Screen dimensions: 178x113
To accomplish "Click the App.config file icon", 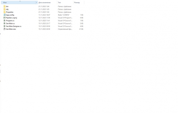I will click(4, 15).
